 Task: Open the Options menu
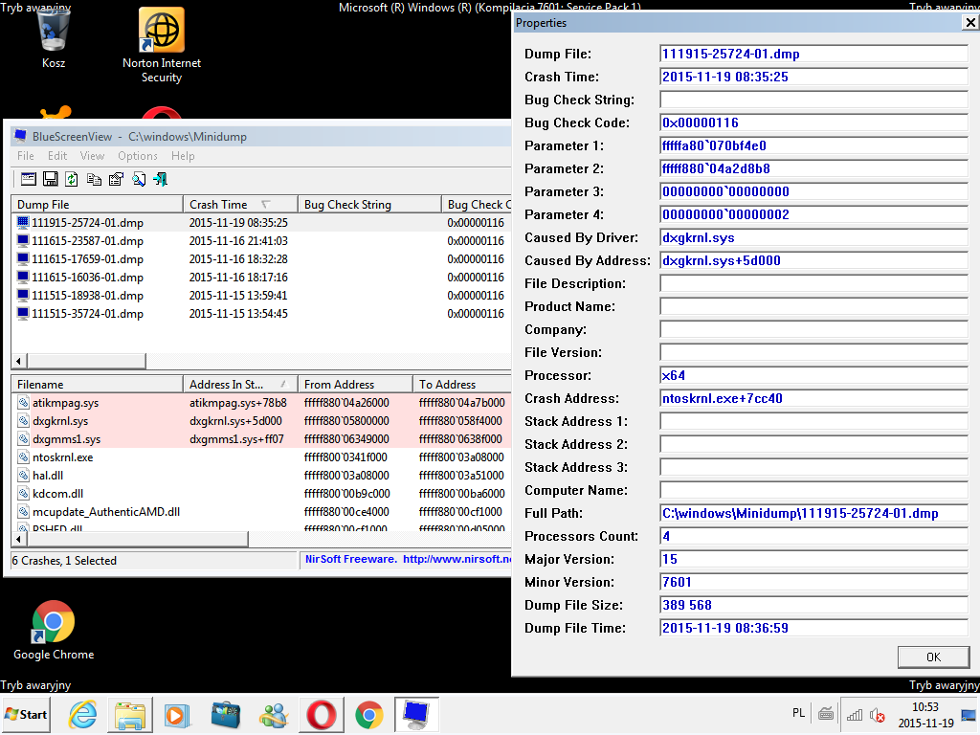[x=138, y=156]
